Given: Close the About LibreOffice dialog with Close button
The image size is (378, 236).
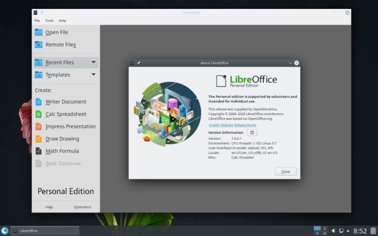Looking at the screenshot, I should (x=285, y=171).
